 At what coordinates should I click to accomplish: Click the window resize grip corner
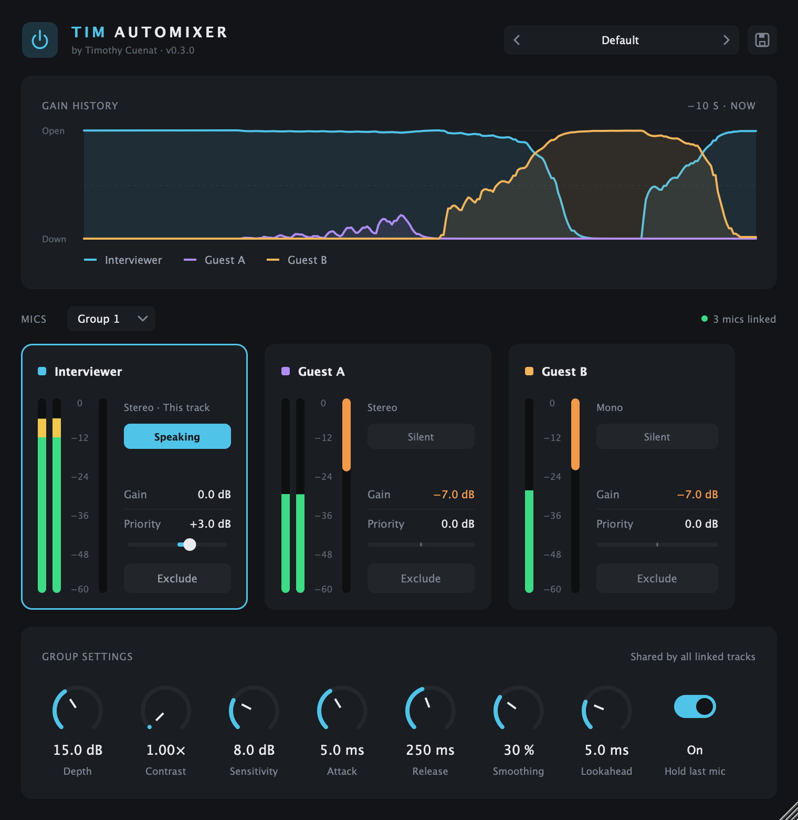(x=789, y=811)
